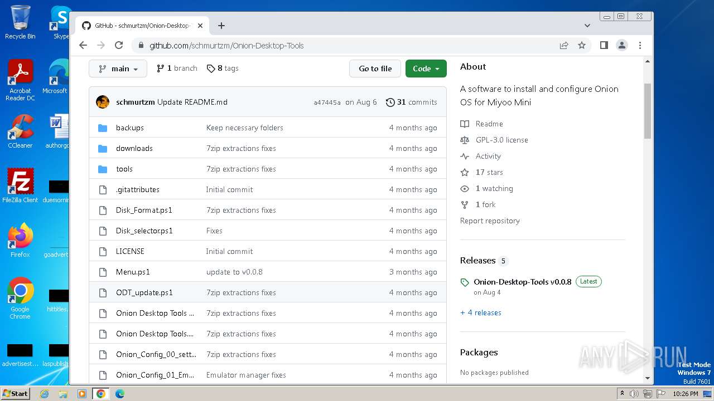The height and width of the screenshot is (401, 714).
Task: Reload the GitHub page
Action: [x=119, y=46]
